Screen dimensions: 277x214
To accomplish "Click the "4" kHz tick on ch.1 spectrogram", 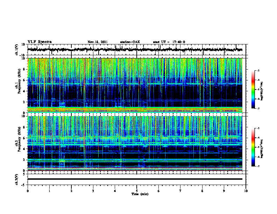I will (24, 91).
